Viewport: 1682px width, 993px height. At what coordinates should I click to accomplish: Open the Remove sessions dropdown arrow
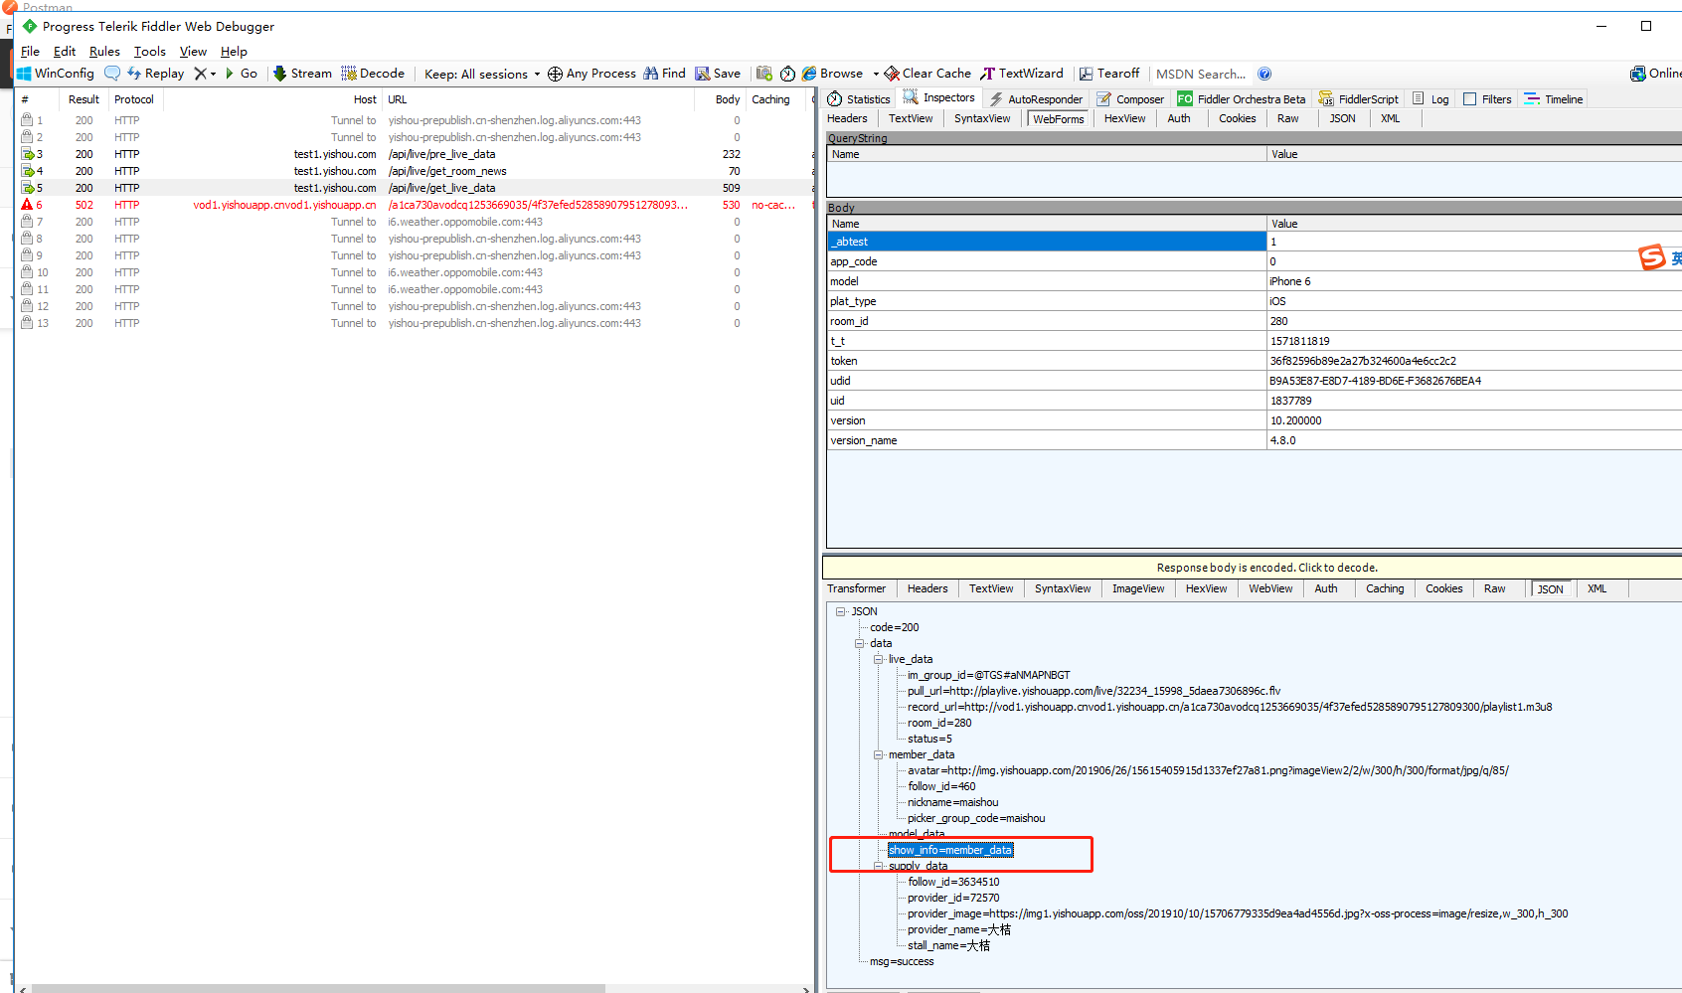(x=214, y=74)
